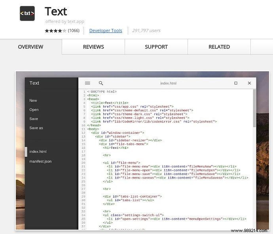Follow the Developer Tools category link

(x=106, y=30)
